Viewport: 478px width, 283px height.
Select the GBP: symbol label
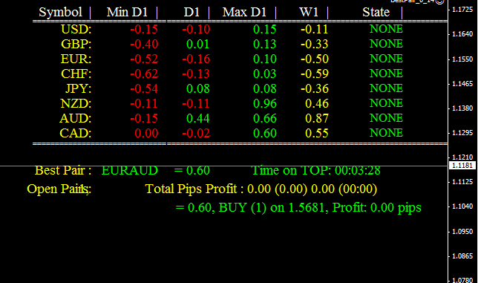coord(76,45)
